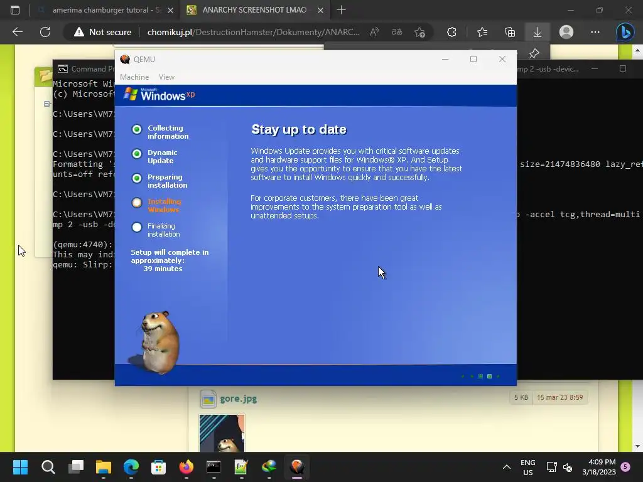Show hidden system tray icons
Screen dimensions: 643x482
[507, 467]
